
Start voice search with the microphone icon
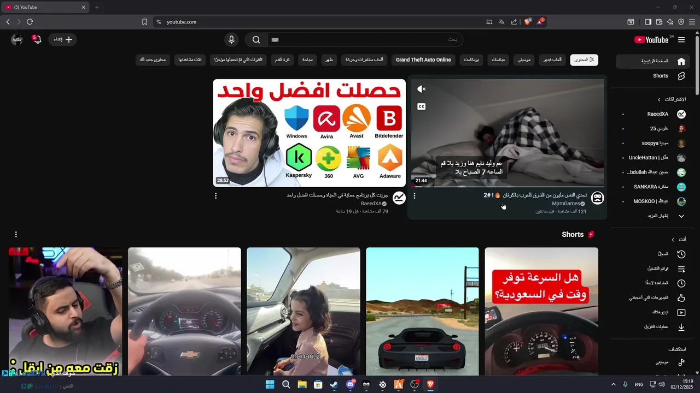[231, 40]
